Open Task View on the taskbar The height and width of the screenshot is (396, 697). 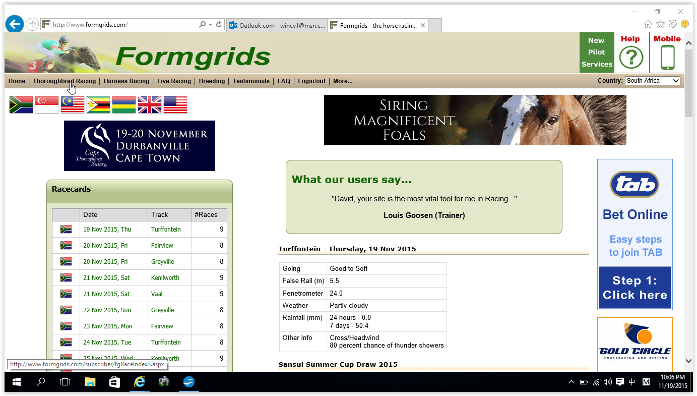(x=65, y=382)
